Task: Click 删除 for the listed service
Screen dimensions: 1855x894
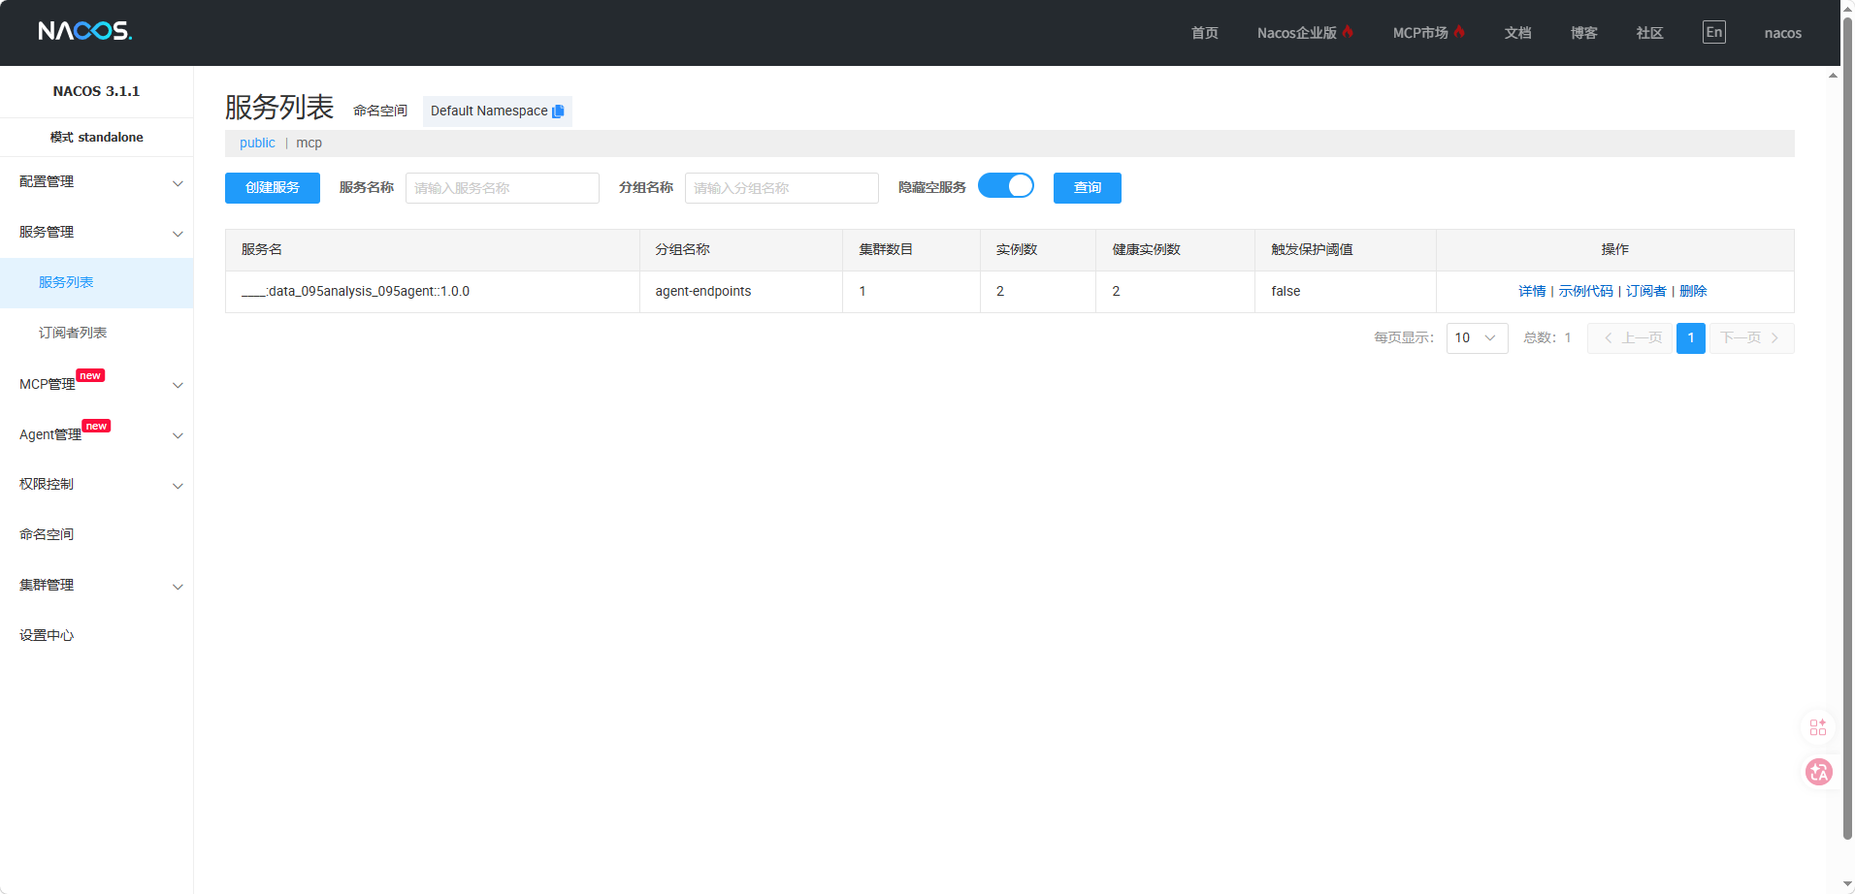Action: pos(1693,291)
